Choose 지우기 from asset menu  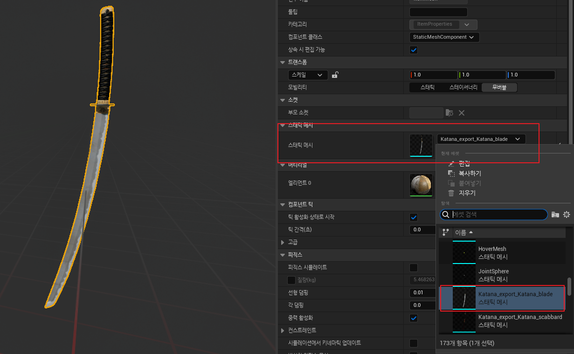[x=467, y=193]
